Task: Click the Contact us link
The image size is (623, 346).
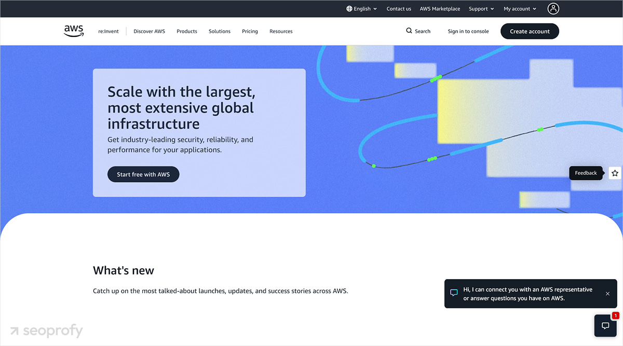Action: point(399,9)
